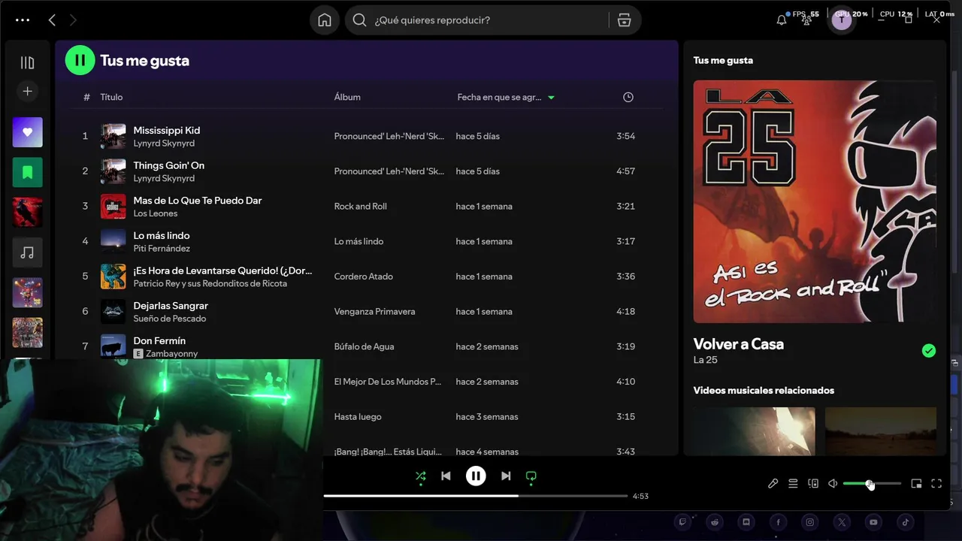Adjust the volume slider

click(x=872, y=483)
